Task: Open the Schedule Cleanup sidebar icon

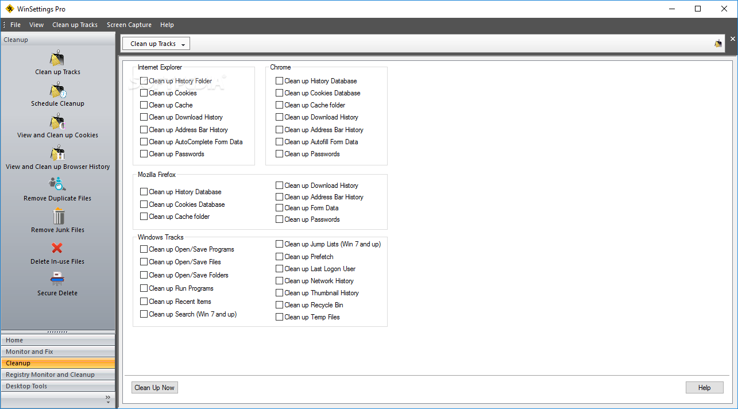Action: (57, 90)
